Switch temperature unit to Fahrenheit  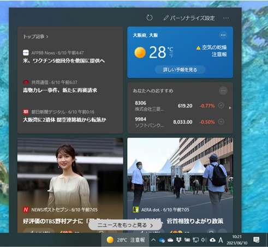point(171,56)
